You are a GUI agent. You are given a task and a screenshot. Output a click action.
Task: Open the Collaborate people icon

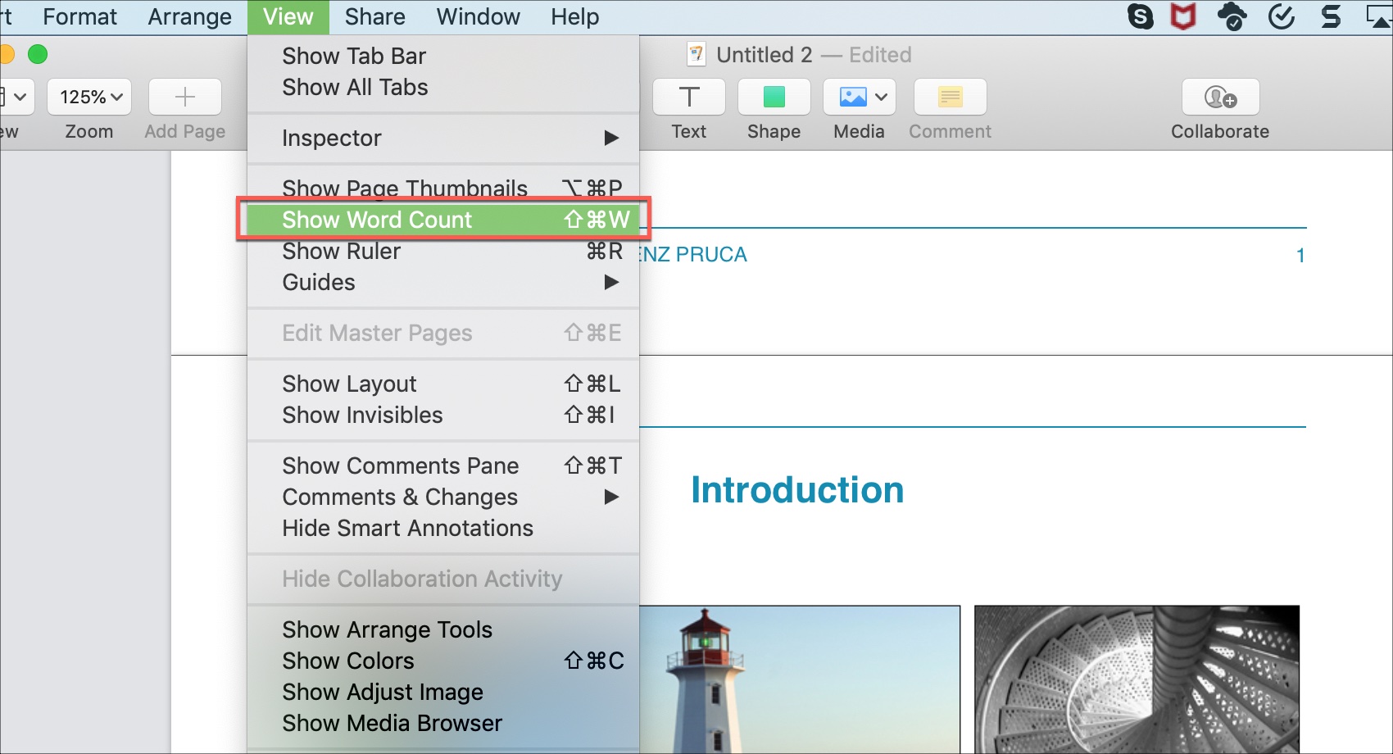[x=1220, y=97]
